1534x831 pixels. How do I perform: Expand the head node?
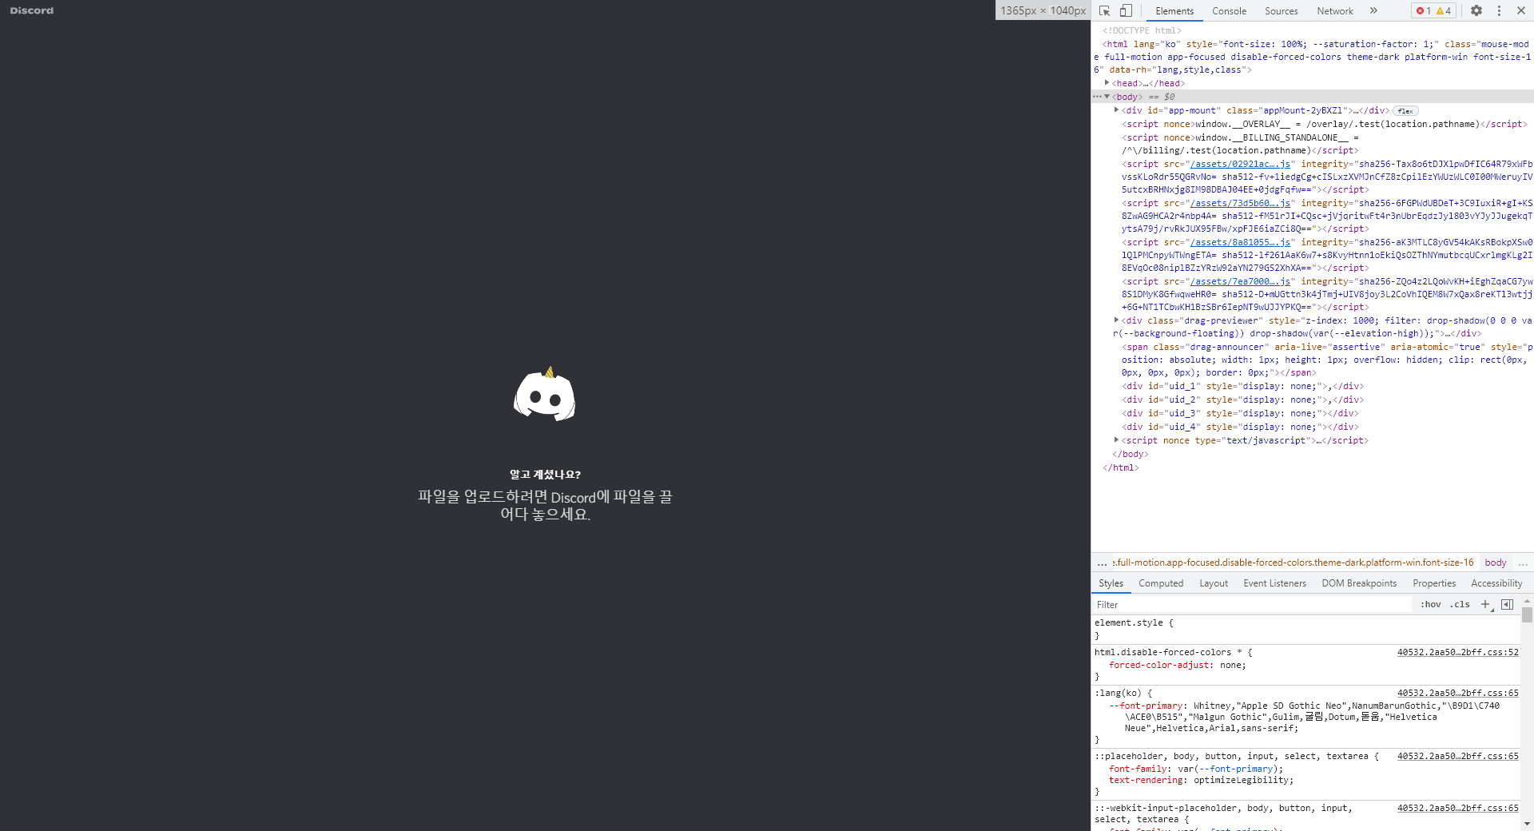coord(1107,83)
